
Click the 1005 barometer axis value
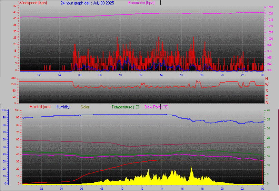pos(270,32)
